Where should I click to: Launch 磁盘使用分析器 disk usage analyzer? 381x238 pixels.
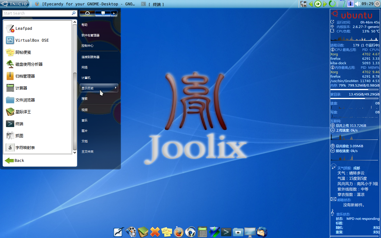38,64
